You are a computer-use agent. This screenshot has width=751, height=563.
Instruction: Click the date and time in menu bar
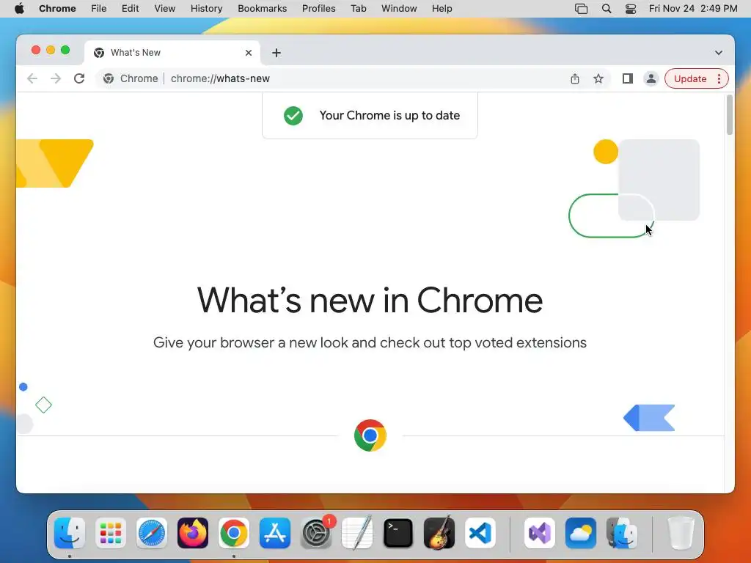pyautogui.click(x=693, y=9)
